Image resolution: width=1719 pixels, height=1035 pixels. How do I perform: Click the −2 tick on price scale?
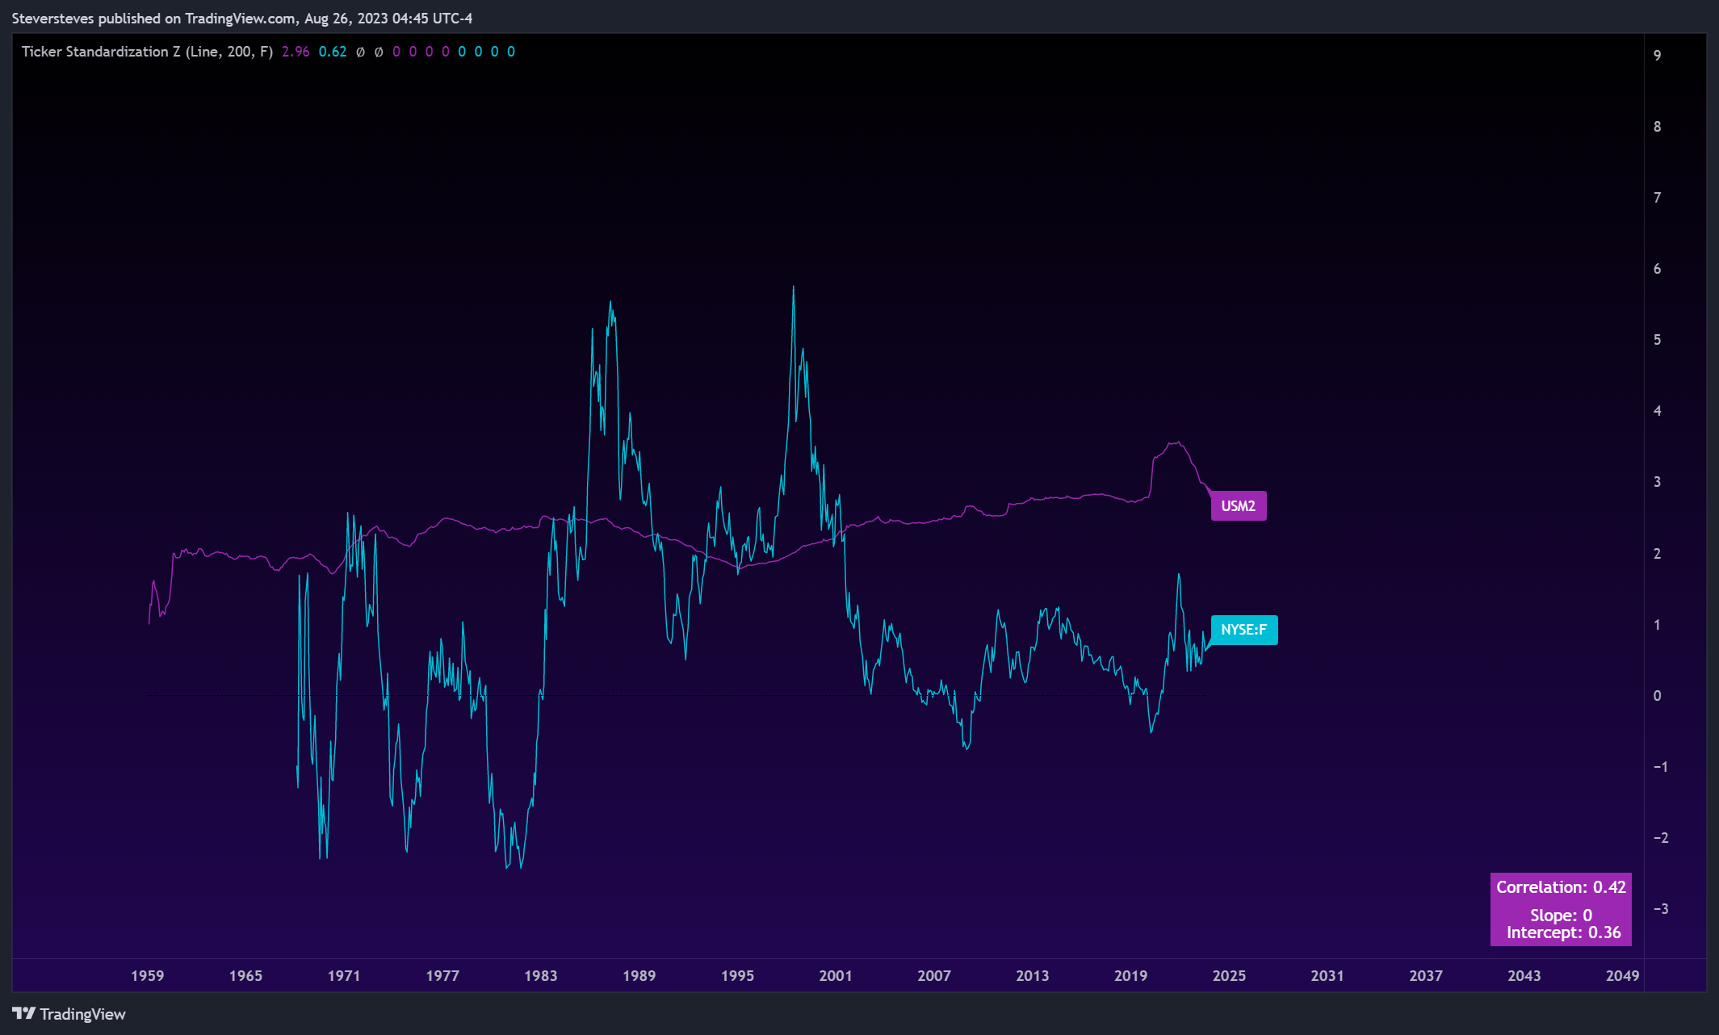[1660, 838]
